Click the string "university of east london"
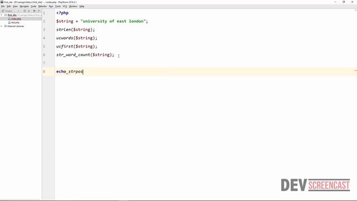357x201 pixels. [113, 21]
